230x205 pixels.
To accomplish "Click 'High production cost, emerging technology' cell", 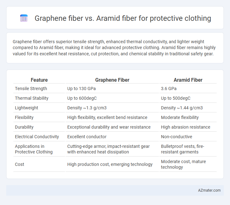I will [x=110, y=164].
